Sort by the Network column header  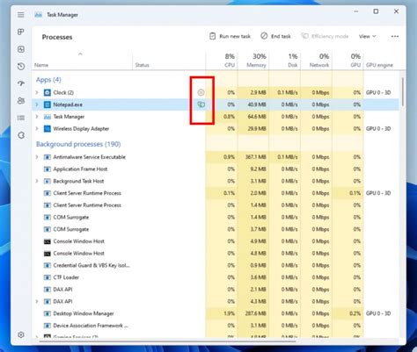click(x=316, y=61)
